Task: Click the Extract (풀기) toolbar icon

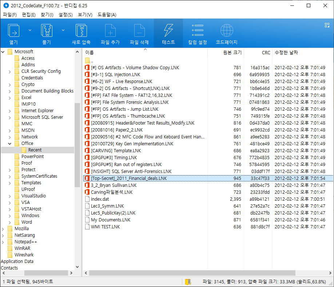Action: [x=47, y=30]
